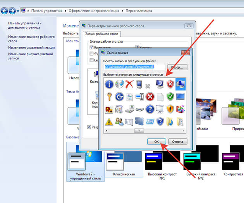
Task: Select the blue information circle icon
Action: pos(109,84)
